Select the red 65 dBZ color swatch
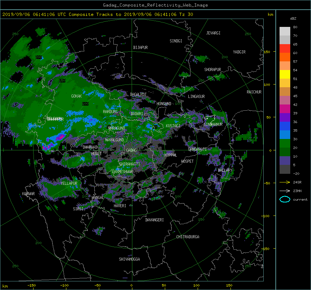This screenshot has width=311, height=290. pos(285,48)
